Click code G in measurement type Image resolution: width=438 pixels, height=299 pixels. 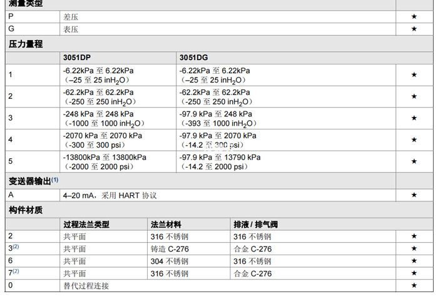pyautogui.click(x=11, y=29)
